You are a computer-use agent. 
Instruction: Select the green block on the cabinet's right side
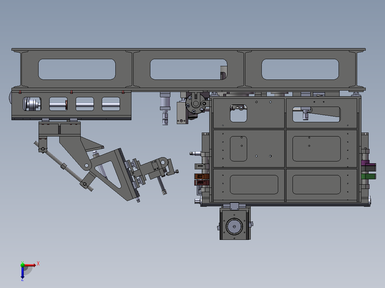(368, 176)
